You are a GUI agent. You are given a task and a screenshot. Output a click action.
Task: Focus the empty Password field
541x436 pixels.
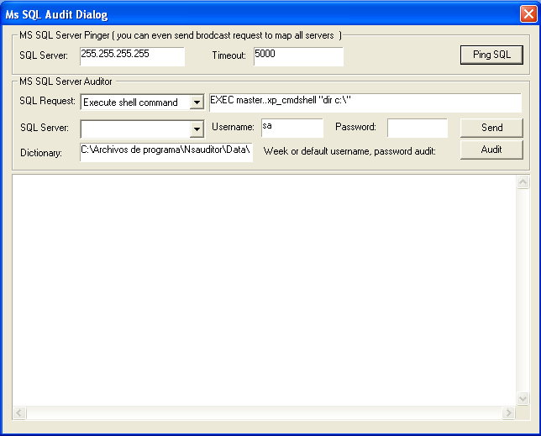pyautogui.click(x=418, y=128)
